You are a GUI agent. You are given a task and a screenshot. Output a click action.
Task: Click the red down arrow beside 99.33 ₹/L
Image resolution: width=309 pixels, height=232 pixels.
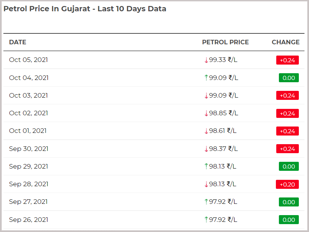206,60
